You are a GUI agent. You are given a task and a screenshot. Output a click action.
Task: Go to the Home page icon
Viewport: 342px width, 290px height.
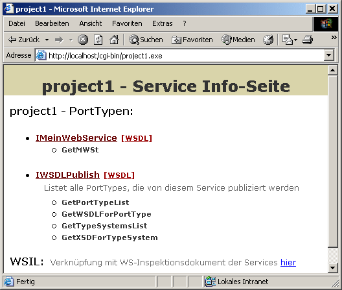click(x=114, y=40)
